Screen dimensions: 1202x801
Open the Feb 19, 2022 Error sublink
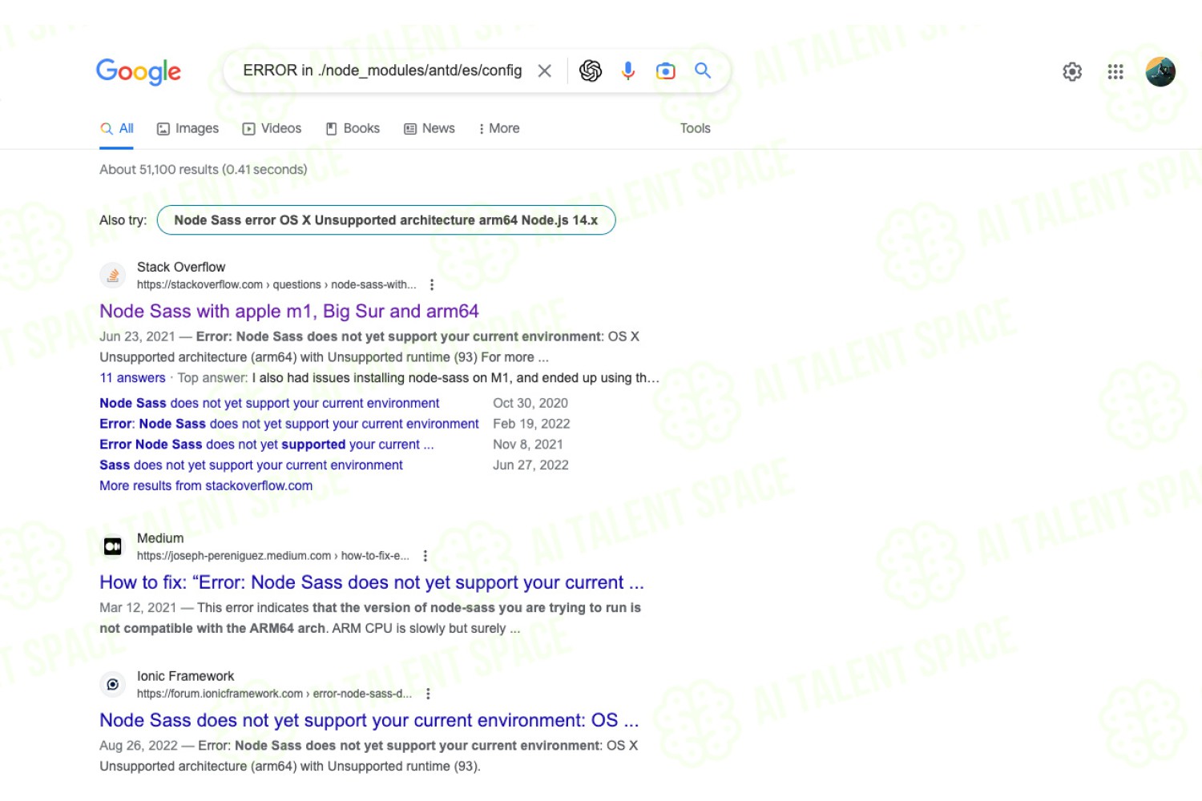point(289,424)
